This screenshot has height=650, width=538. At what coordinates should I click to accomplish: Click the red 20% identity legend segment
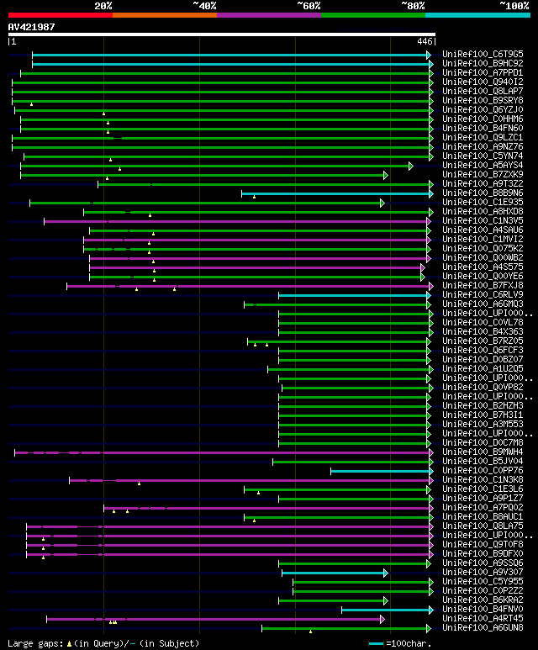tap(60, 15)
